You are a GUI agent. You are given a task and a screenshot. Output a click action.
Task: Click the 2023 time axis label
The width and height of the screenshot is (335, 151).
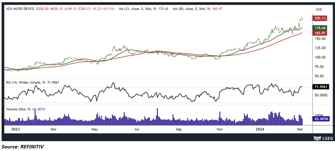click(x=15, y=129)
